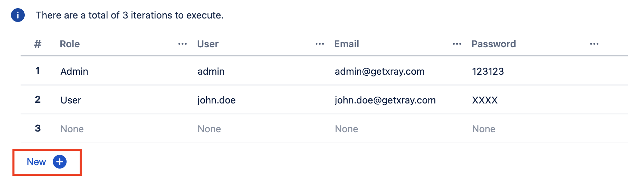
Task: Click the blue info icon
Action: tap(18, 15)
